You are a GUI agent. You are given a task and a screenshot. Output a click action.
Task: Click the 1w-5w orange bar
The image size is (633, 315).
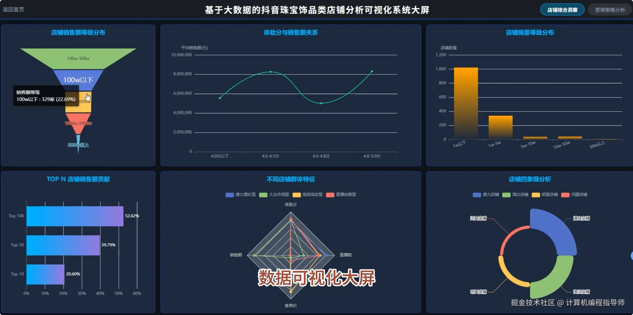501,127
